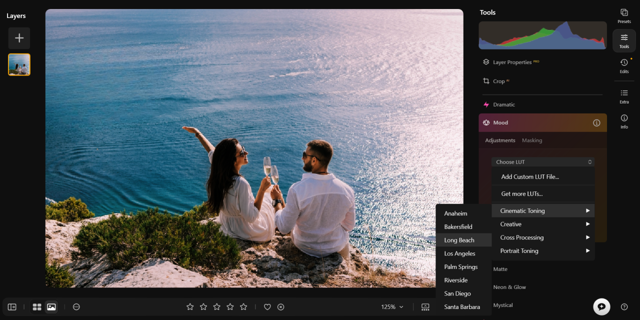This screenshot has height=320, width=640.
Task: Click the Mood info icon
Action: [x=596, y=122]
